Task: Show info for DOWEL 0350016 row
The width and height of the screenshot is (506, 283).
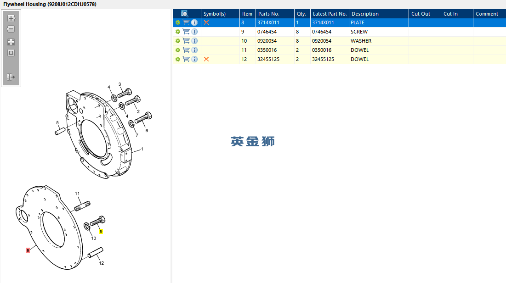Action: 194,50
